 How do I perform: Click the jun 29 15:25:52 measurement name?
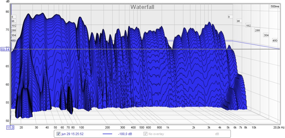[73, 134]
